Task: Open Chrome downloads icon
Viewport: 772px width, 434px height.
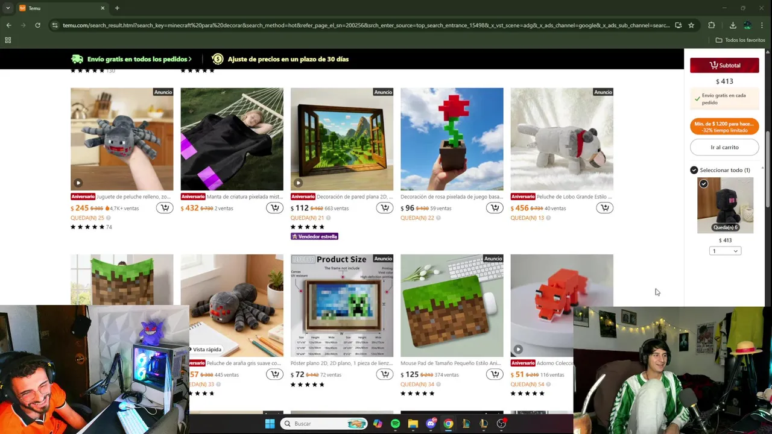Action: pos(733,25)
